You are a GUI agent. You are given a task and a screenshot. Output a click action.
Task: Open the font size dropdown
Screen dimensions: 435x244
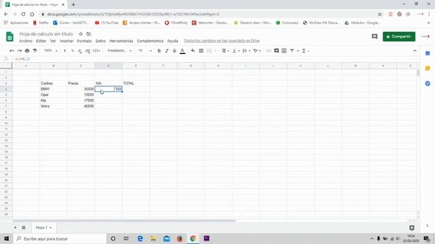click(145, 51)
